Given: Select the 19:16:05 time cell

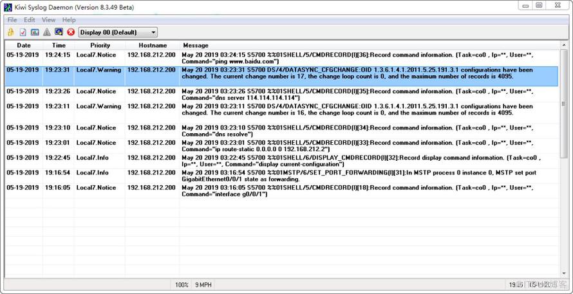Looking at the screenshot, I should coord(58,188).
